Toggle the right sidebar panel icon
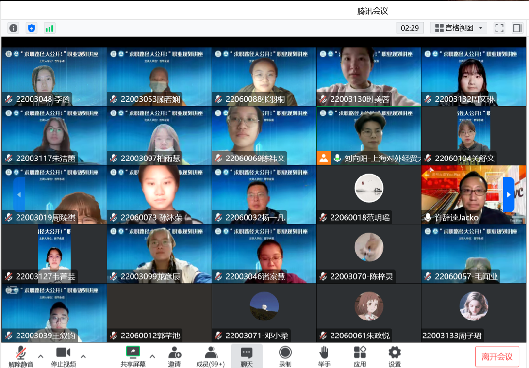529x368 pixels. 517,28
